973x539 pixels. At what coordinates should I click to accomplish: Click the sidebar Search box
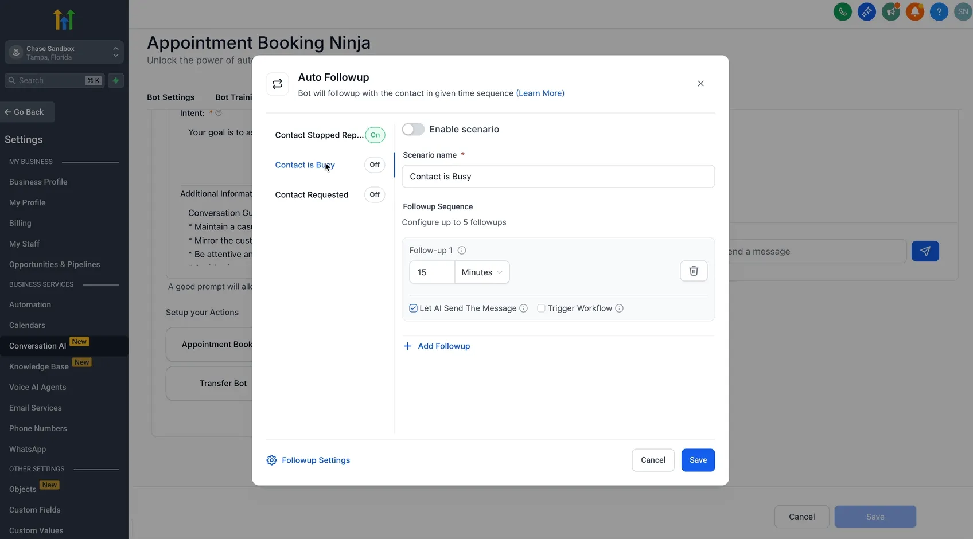(55, 80)
